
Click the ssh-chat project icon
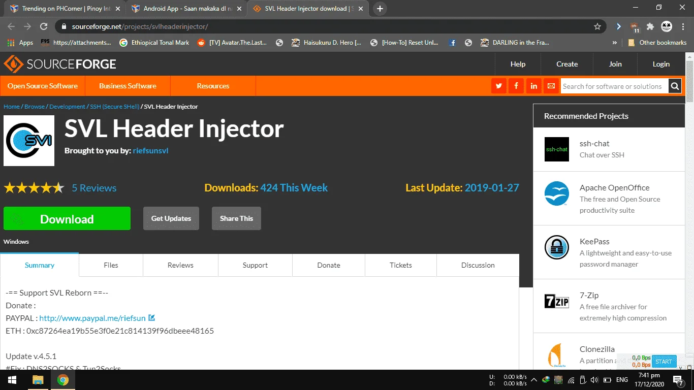(x=557, y=149)
